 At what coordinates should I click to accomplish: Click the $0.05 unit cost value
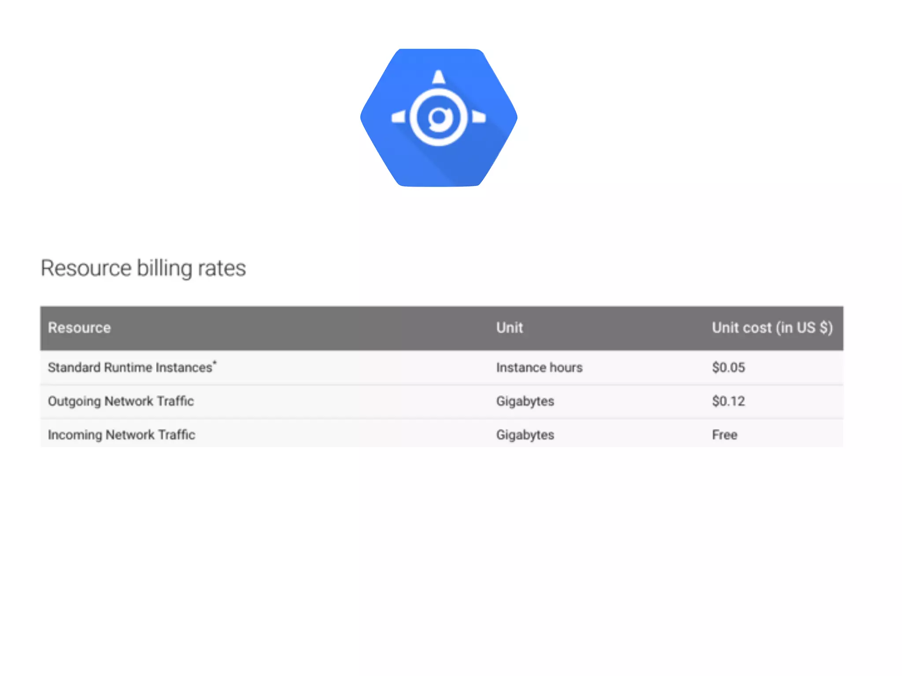click(x=728, y=367)
